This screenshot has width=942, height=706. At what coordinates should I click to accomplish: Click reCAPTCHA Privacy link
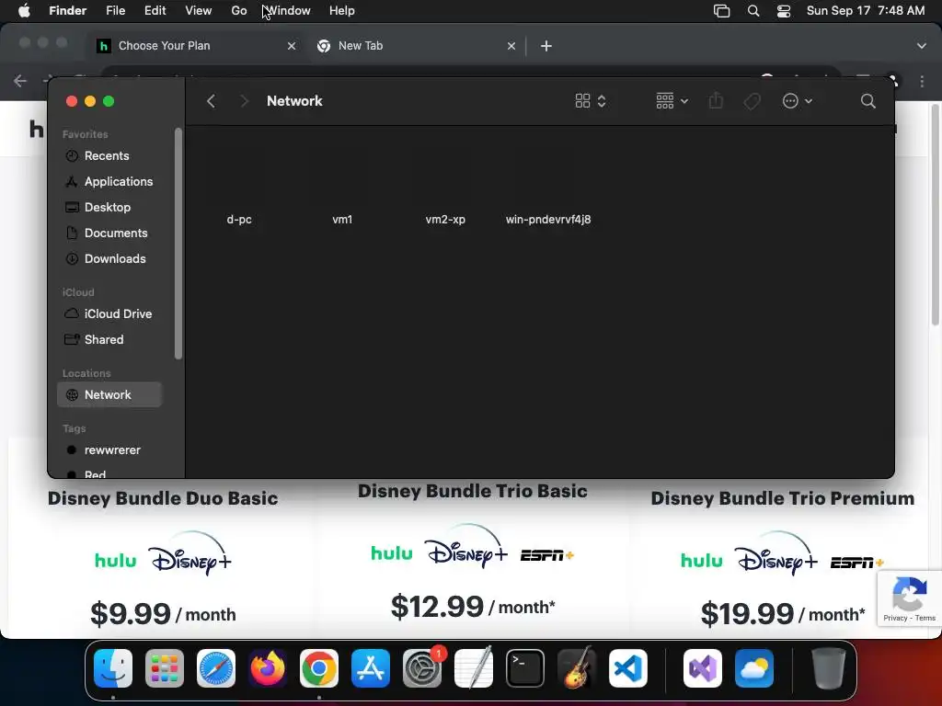[895, 618]
